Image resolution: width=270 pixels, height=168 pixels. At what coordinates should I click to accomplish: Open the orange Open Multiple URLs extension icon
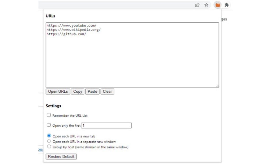pos(218,5)
